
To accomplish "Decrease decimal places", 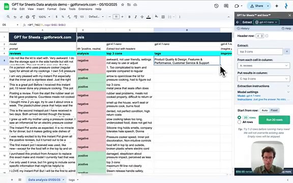I will [x=69, y=17].
